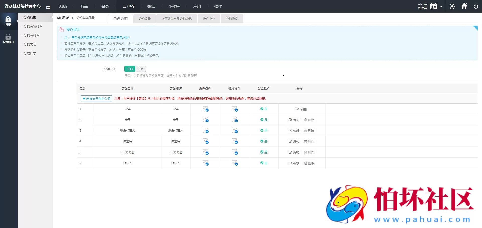The height and width of the screenshot is (228, 482).
Task: Toggle 是否推广 status for 体验店 row
Action: (x=264, y=141)
